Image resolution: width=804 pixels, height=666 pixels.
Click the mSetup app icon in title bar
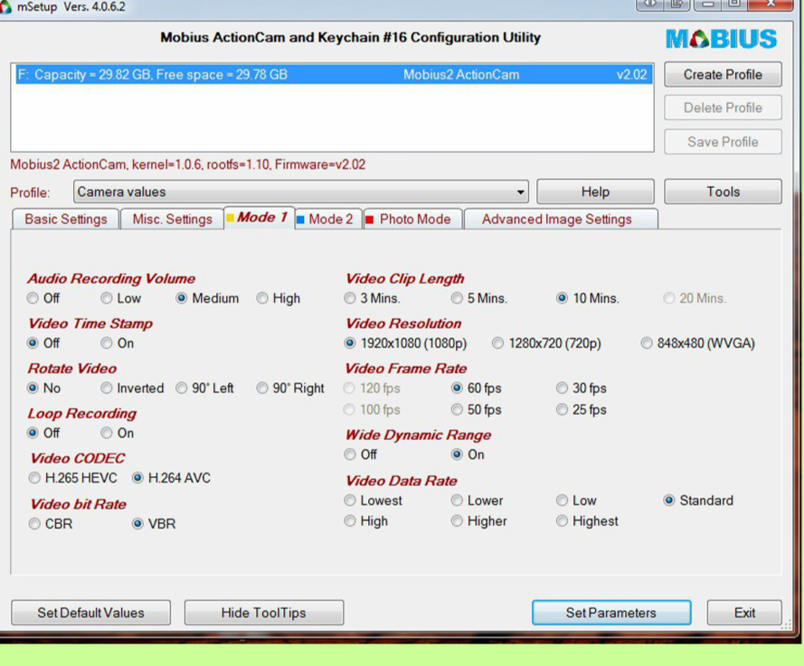click(x=7, y=7)
